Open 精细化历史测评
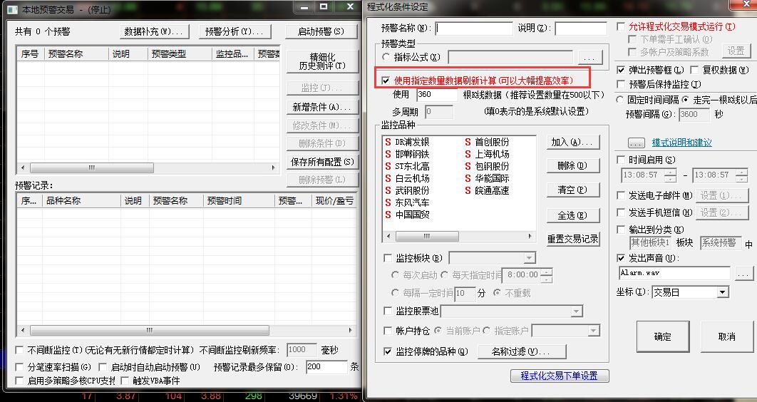The image size is (757, 402). 322,61
